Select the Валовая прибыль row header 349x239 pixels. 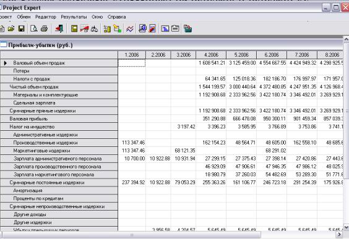(x=59, y=119)
